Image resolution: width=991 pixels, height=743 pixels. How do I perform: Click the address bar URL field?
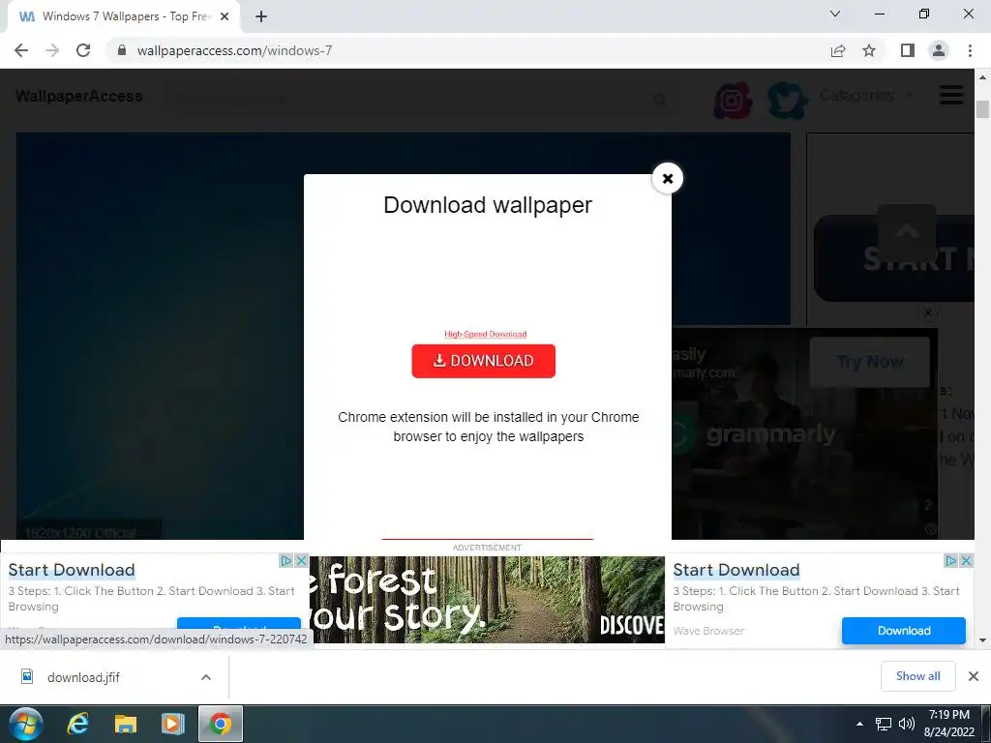pyautogui.click(x=467, y=50)
